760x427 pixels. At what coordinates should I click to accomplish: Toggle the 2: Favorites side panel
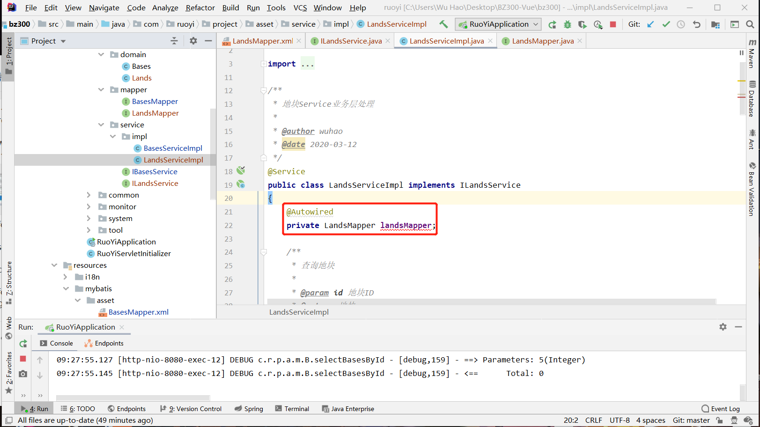click(8, 373)
